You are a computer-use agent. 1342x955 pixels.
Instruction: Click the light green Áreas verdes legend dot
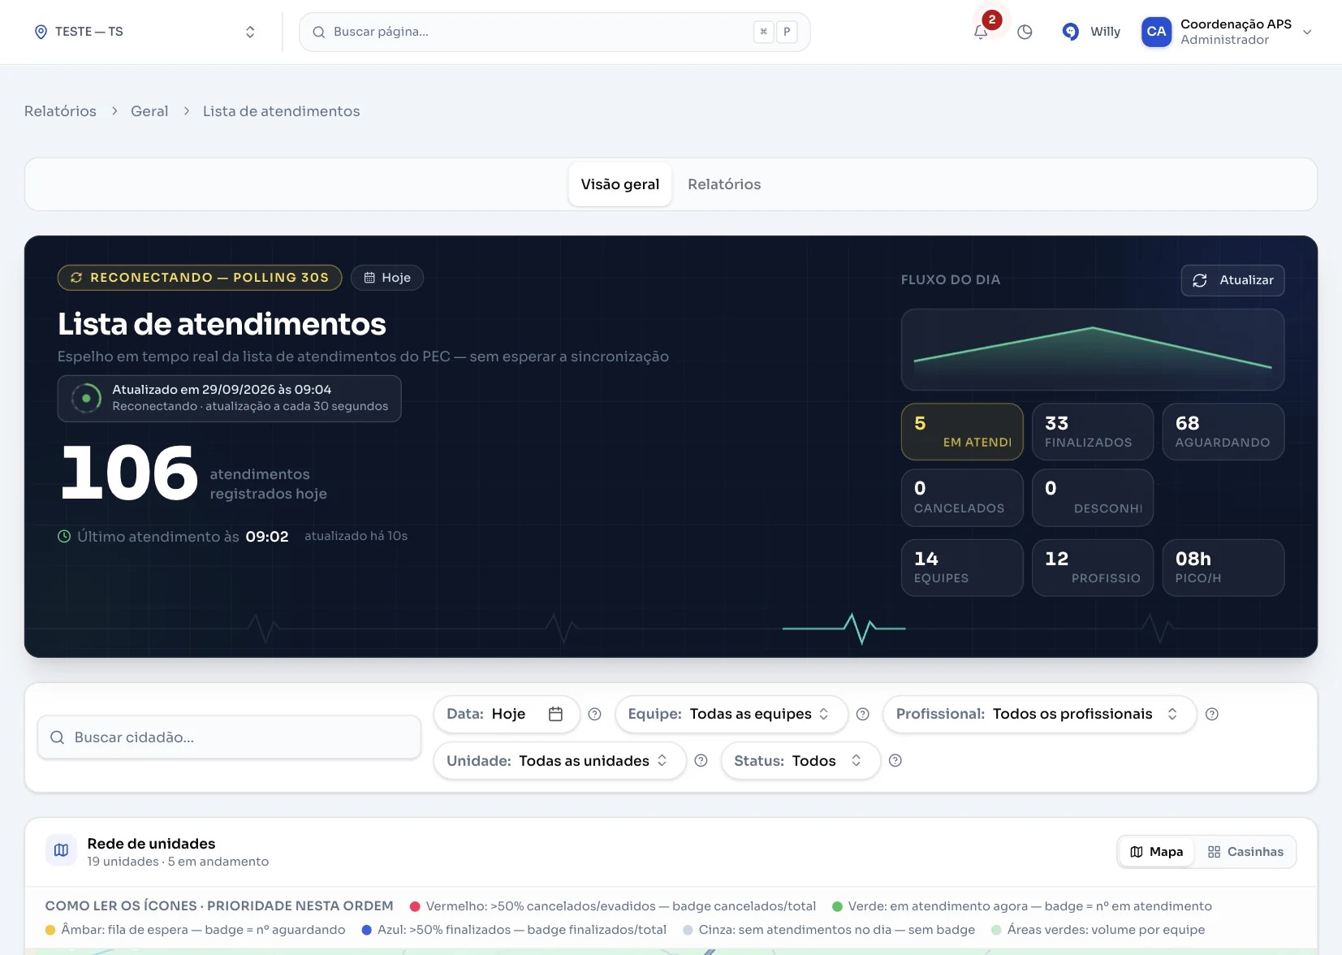pyautogui.click(x=996, y=930)
